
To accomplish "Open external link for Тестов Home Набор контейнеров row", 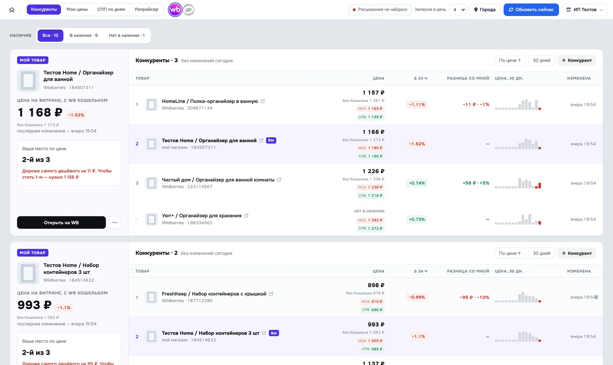I will (x=264, y=333).
